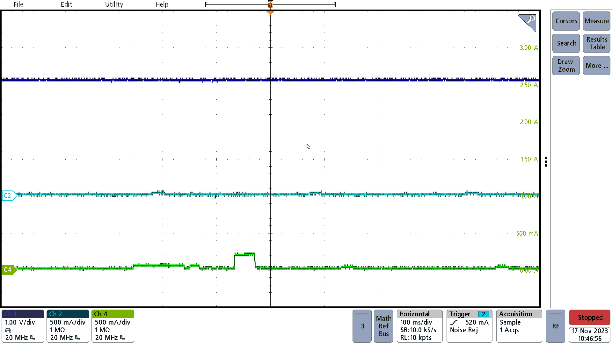Click the Math Ref Bus button
Image resolution: width=612 pixels, height=344 pixels.
pos(383,326)
